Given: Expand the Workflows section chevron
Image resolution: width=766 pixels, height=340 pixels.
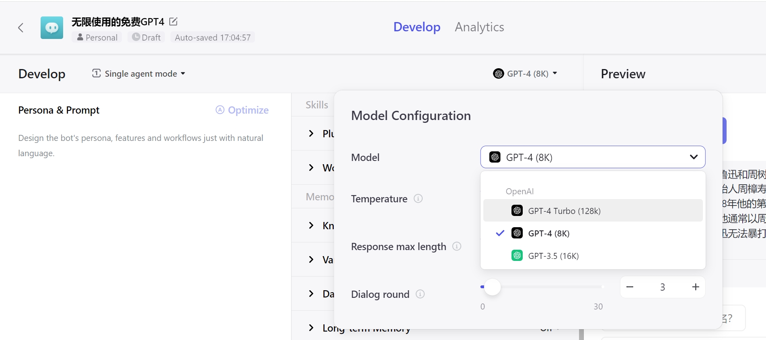Looking at the screenshot, I should [x=311, y=167].
